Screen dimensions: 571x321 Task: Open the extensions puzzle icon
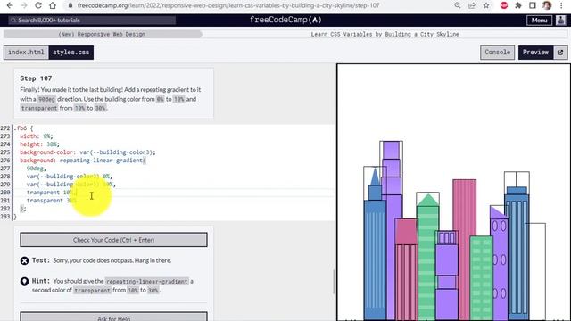(518, 5)
